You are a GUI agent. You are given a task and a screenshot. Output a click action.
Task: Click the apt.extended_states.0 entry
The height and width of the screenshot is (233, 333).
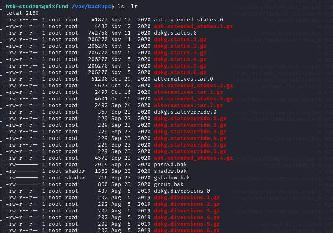[189, 19]
